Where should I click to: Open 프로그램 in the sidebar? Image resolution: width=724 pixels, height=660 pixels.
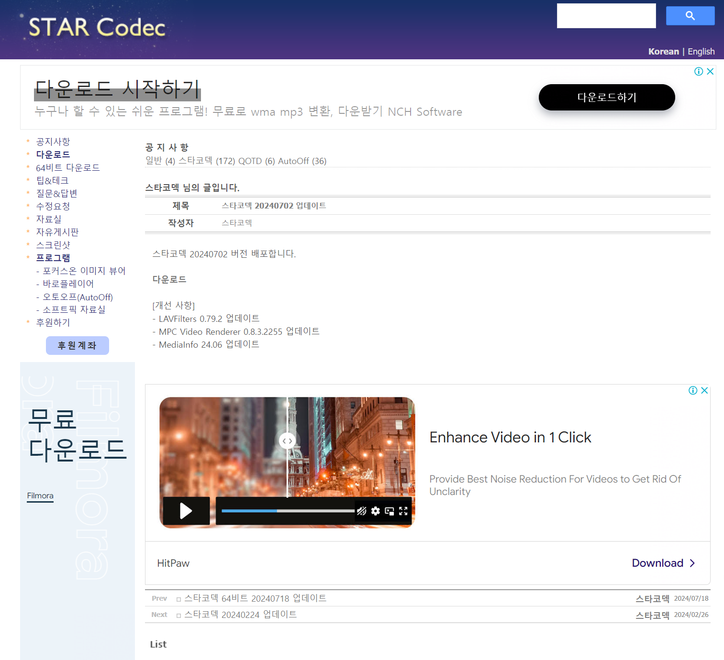[x=53, y=258]
